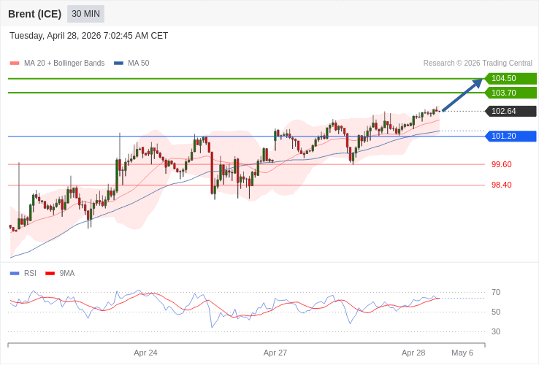The height and width of the screenshot is (365, 539).
Task: Click the 98.40 red support label
Action: tap(501, 185)
